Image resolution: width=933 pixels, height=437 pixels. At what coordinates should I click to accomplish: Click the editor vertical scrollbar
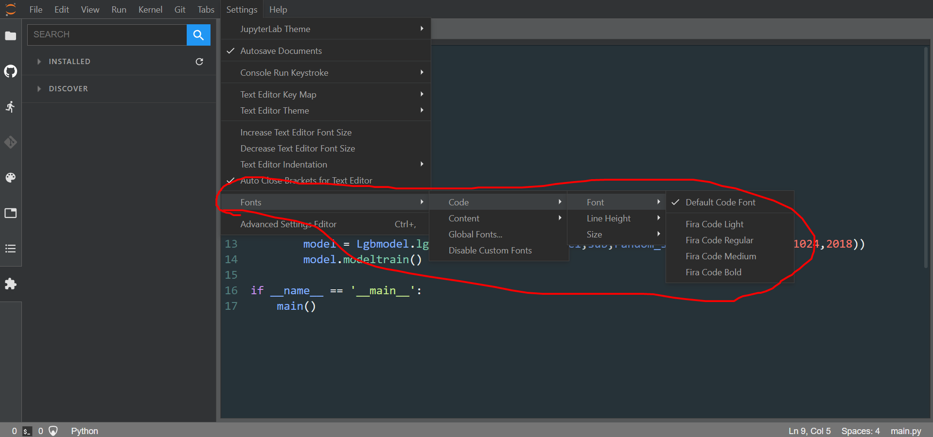[x=926, y=157]
